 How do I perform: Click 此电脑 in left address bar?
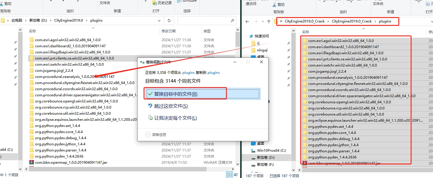pos(17,20)
